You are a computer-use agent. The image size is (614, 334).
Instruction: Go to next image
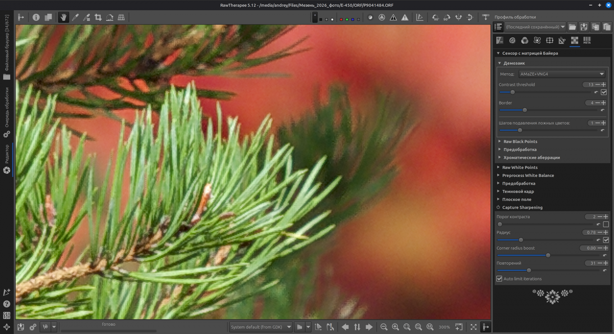pyautogui.click(x=369, y=327)
